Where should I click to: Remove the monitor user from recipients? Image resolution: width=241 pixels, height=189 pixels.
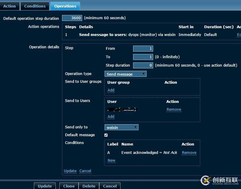174,109
